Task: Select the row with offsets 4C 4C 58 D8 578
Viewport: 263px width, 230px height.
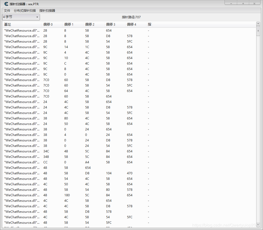Action: pos(129,206)
